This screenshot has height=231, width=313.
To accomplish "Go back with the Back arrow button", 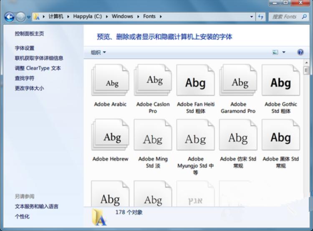I will [9, 17].
